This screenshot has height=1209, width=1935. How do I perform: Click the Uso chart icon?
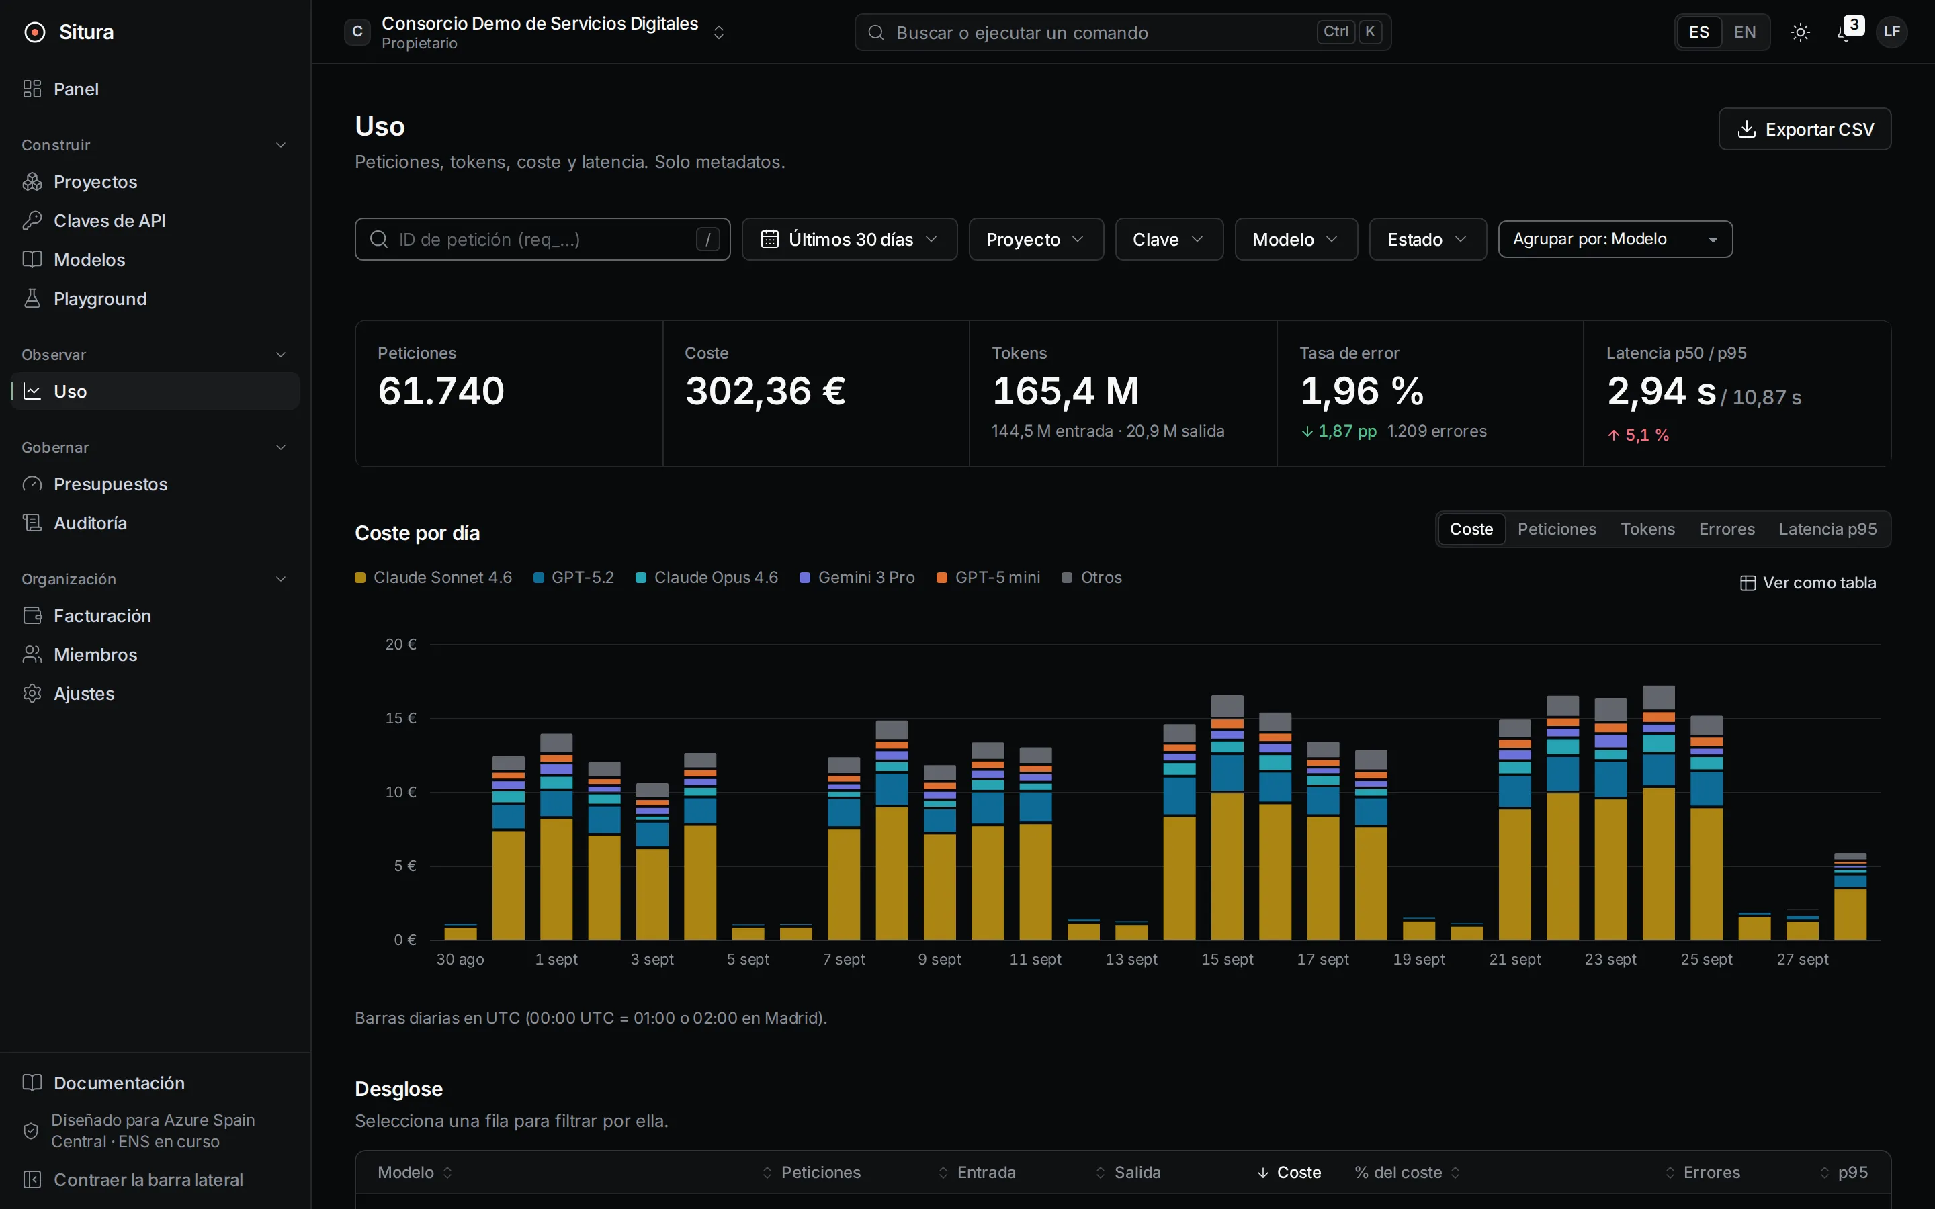pyautogui.click(x=32, y=391)
